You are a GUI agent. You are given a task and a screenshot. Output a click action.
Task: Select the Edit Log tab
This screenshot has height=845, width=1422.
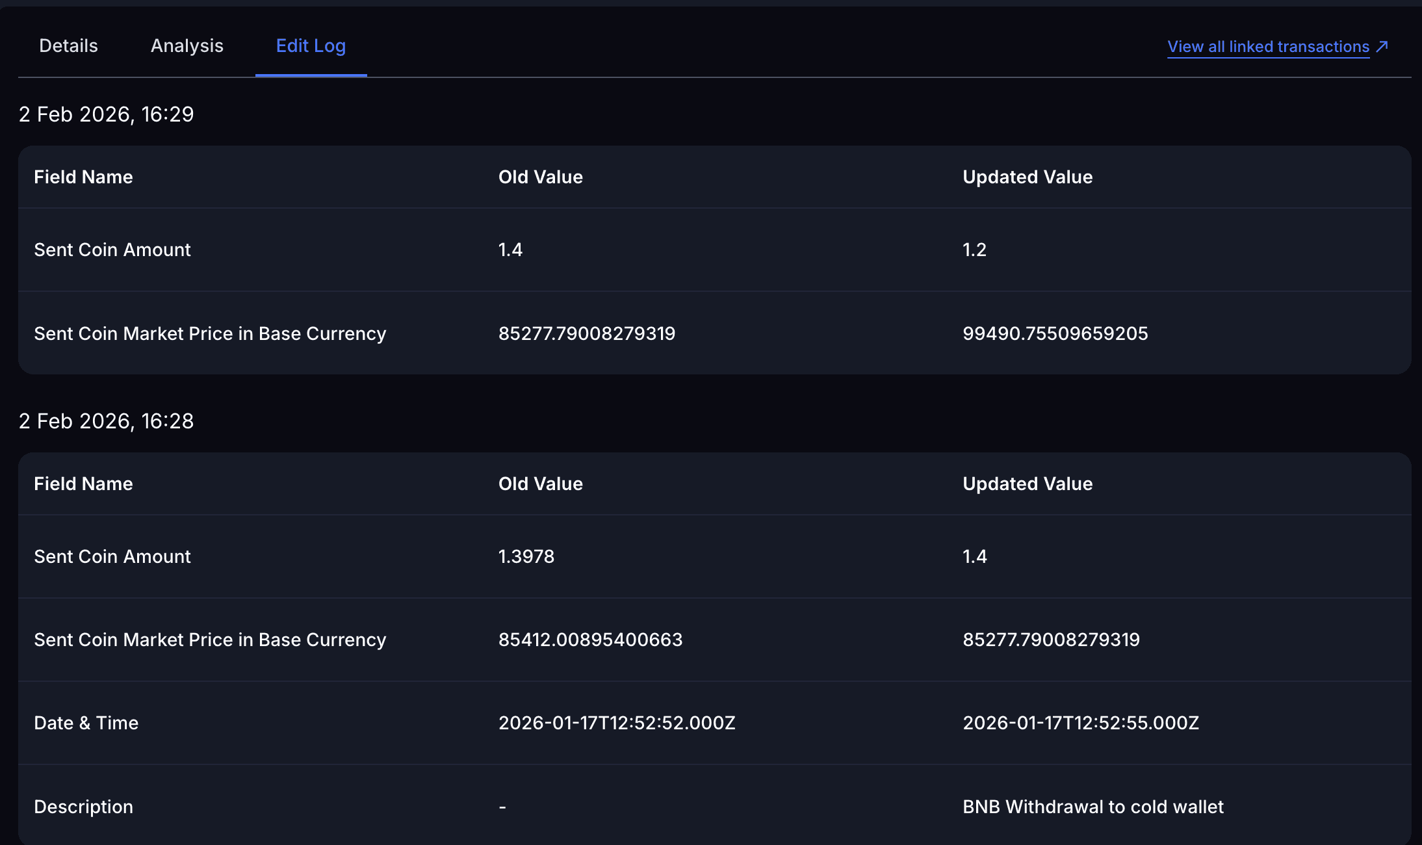pos(311,45)
